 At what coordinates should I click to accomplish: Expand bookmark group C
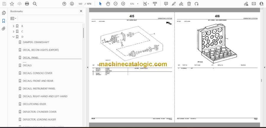coord(14,31)
